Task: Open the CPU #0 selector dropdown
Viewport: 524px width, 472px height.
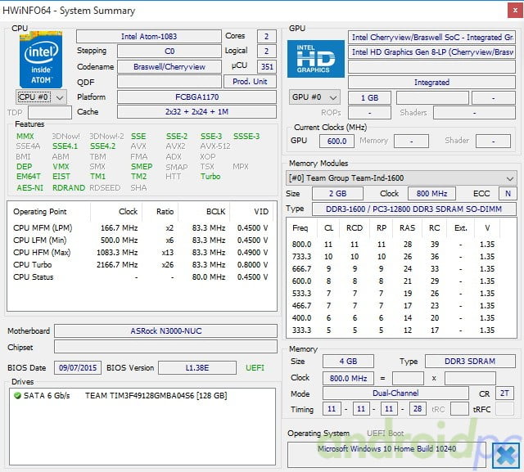Action: (x=42, y=97)
